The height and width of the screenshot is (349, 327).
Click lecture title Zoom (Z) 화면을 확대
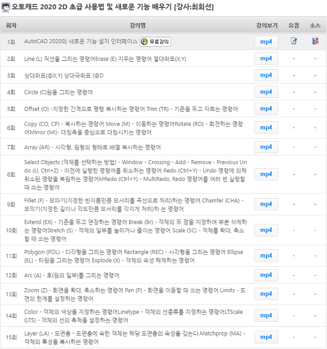click(135, 294)
